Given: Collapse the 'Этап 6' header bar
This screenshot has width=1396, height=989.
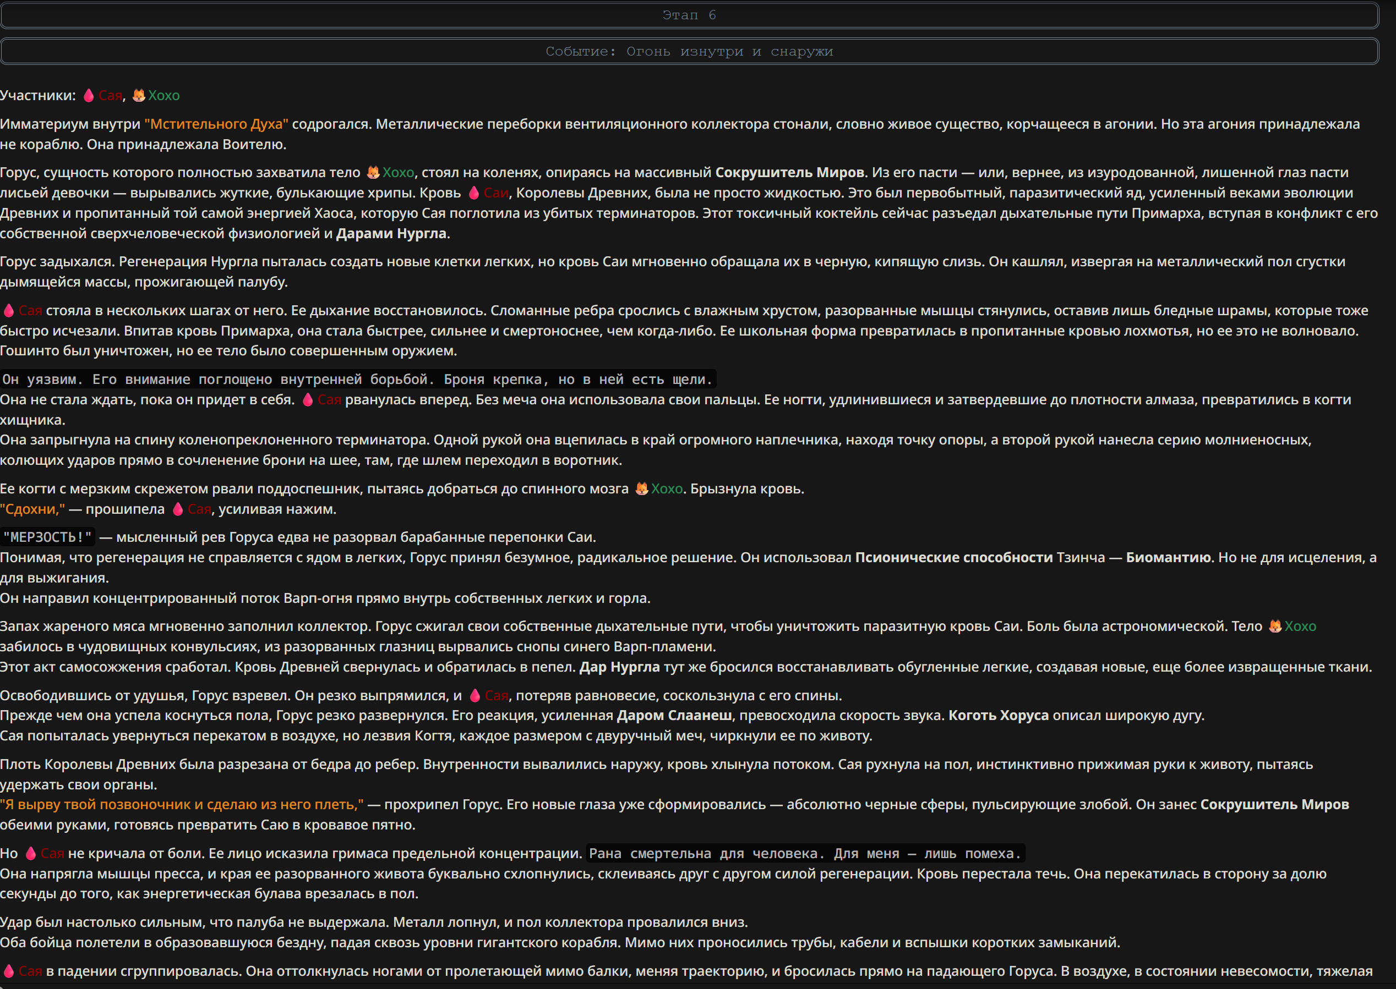Looking at the screenshot, I should point(689,15).
